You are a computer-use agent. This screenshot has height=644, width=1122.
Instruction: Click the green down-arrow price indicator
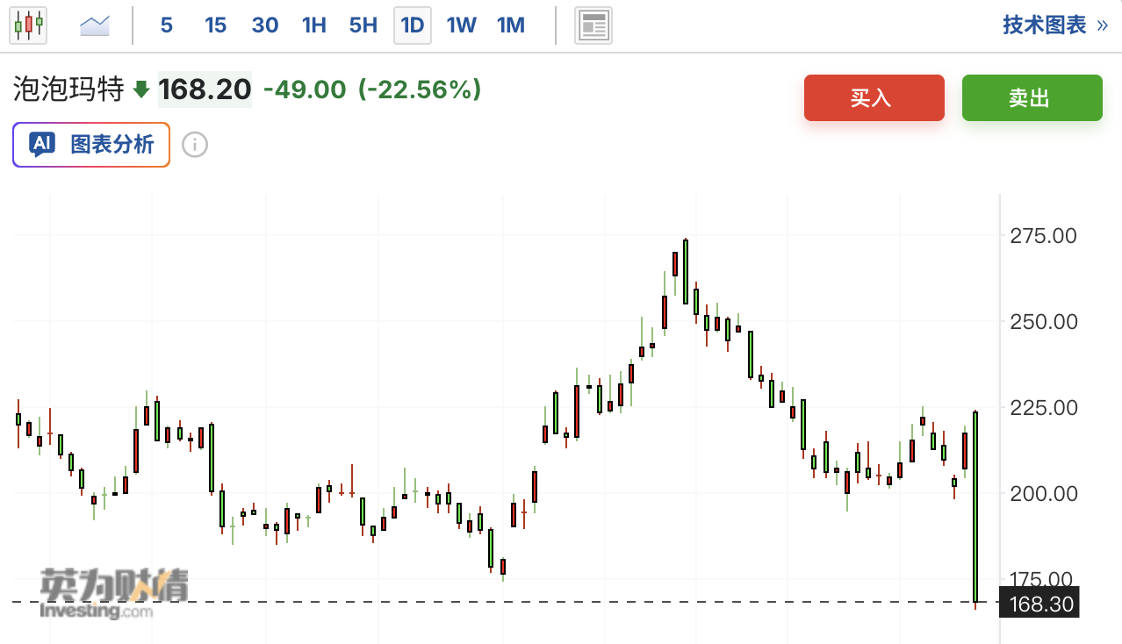(141, 89)
